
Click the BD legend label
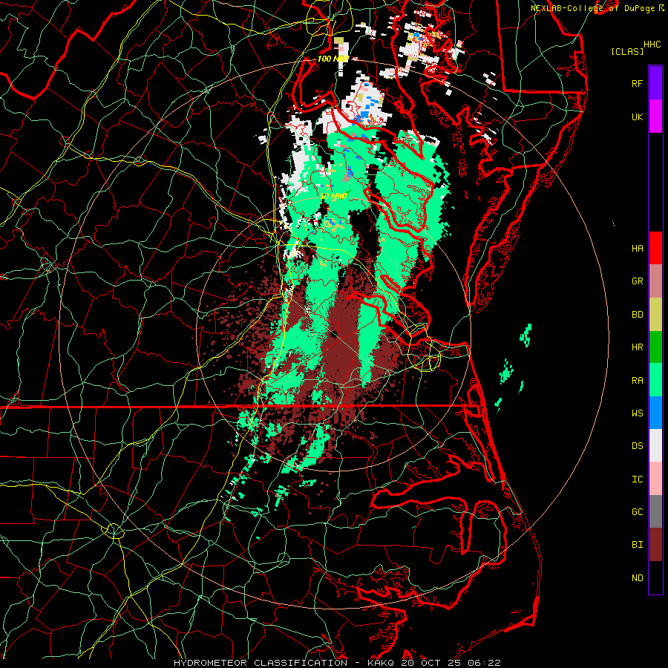(x=637, y=315)
